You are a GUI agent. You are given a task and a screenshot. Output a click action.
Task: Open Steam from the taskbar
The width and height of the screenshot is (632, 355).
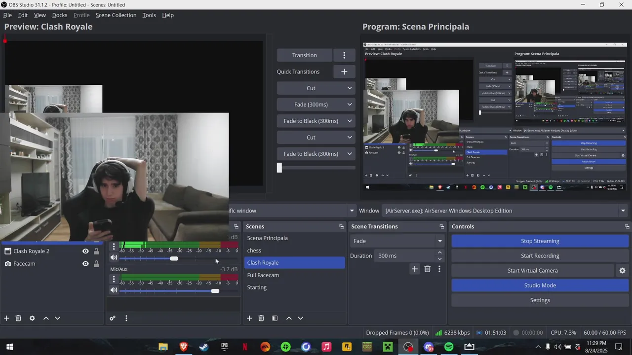point(203,347)
